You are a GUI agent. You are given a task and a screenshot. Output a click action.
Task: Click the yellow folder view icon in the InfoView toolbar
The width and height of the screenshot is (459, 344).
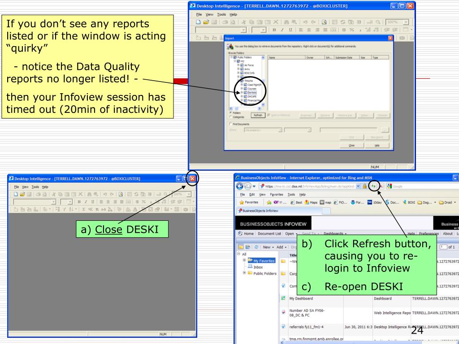tap(241, 247)
